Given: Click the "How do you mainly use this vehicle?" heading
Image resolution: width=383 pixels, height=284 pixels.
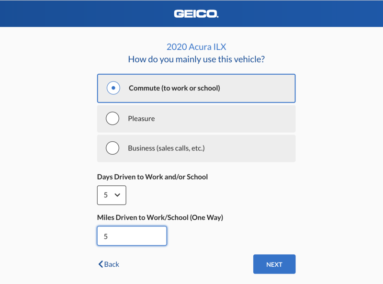Looking at the screenshot, I should coord(196,60).
